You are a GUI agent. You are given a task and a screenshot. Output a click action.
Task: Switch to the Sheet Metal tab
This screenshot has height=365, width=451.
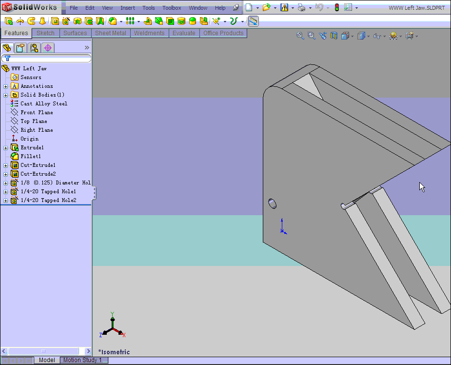tap(111, 33)
